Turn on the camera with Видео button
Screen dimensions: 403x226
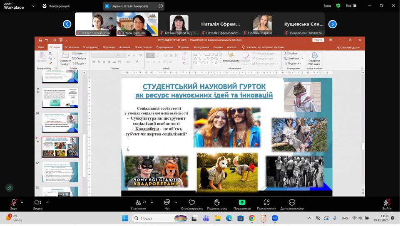pos(38,203)
